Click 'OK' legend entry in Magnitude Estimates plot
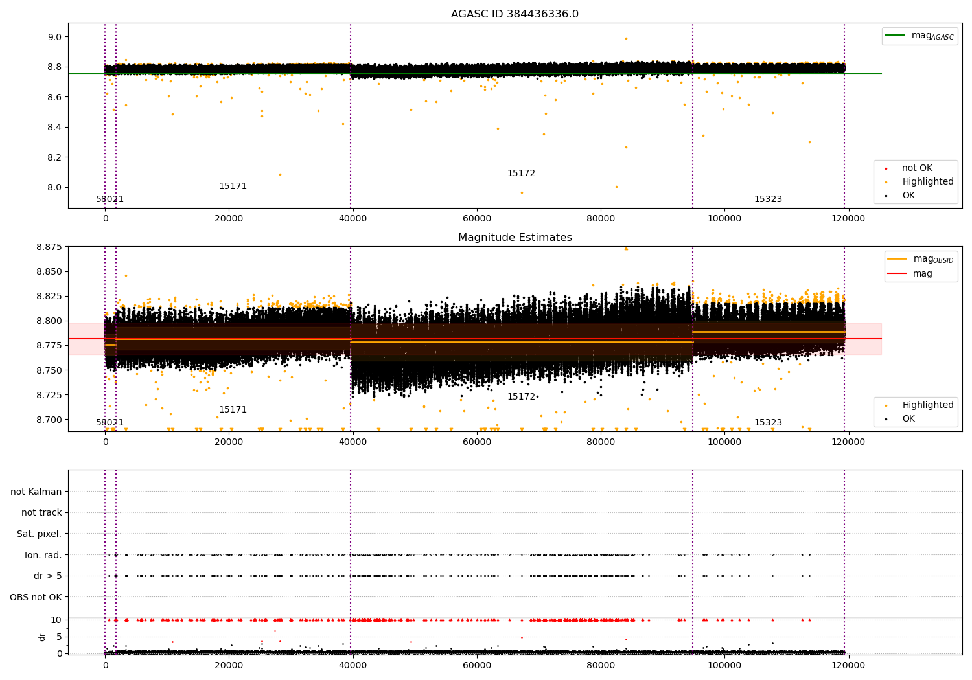972x680 pixels. 908,419
